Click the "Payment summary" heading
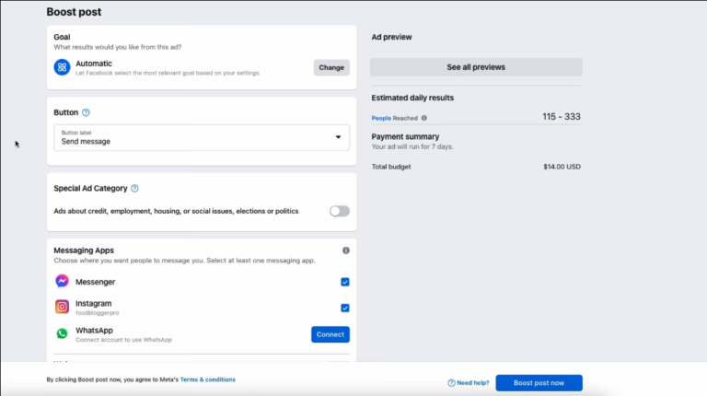The width and height of the screenshot is (707, 396). tap(405, 136)
